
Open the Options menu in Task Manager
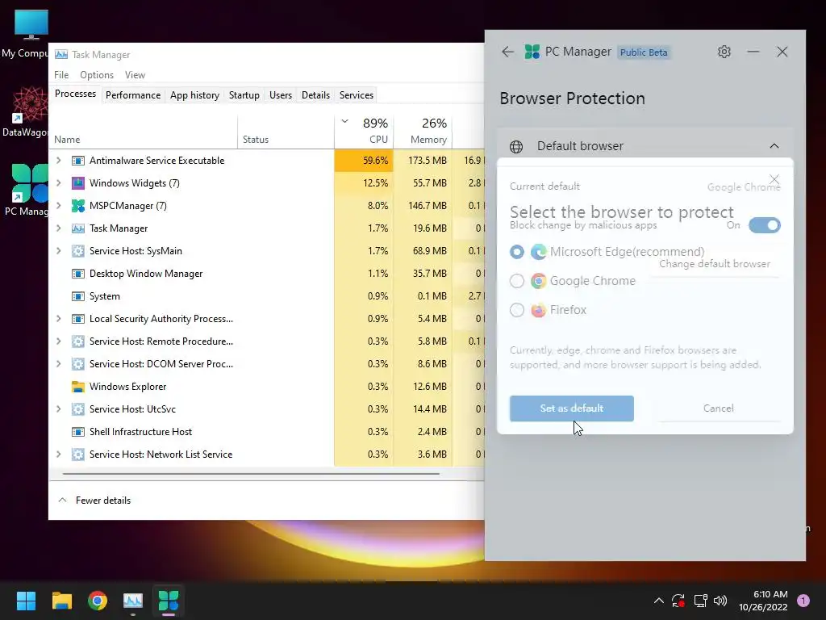(x=97, y=75)
